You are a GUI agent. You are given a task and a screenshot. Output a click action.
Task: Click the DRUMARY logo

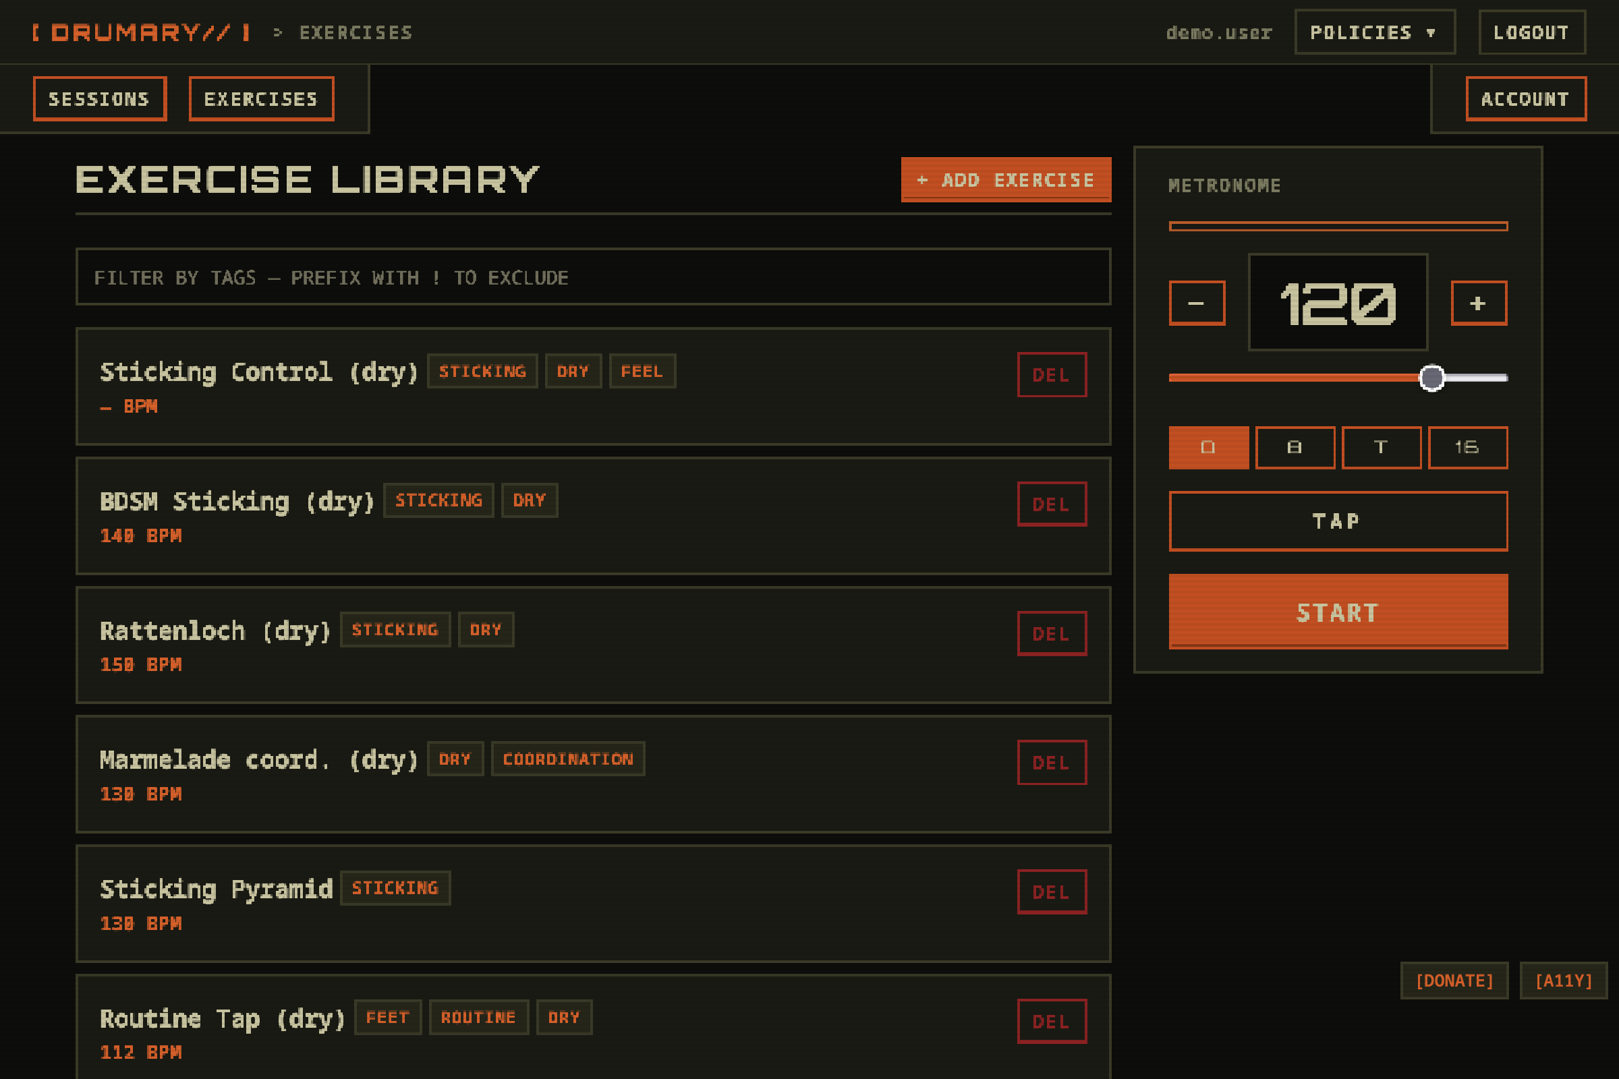[141, 32]
